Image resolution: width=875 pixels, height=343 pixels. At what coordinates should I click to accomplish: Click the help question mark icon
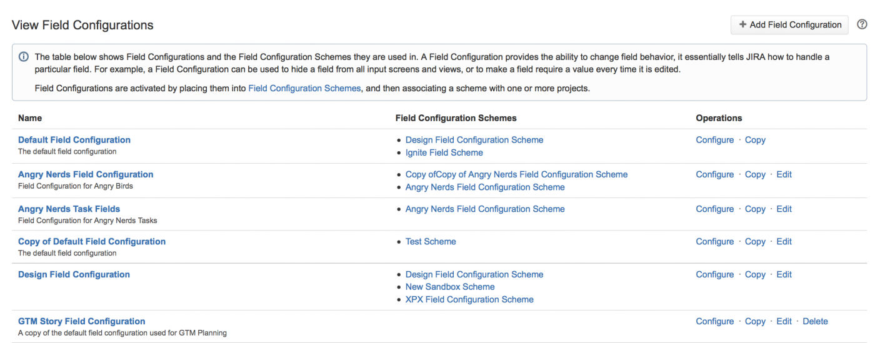(862, 25)
